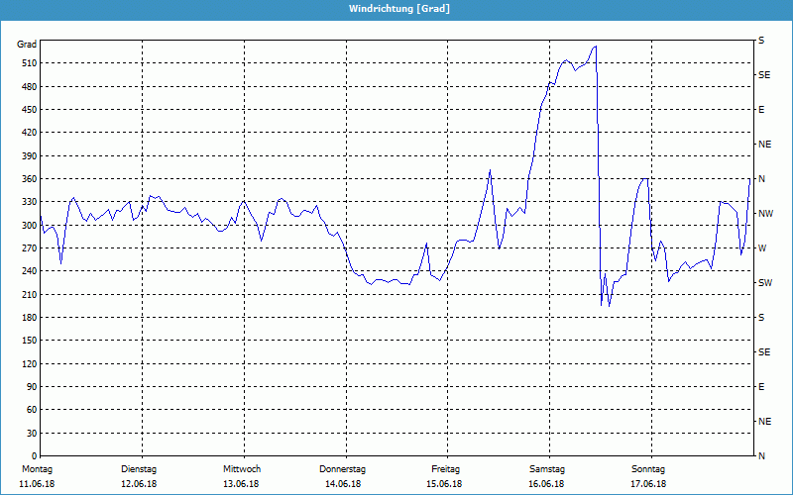793x495 pixels.
Task: Choose the Donnerstag day label
Action: point(343,468)
